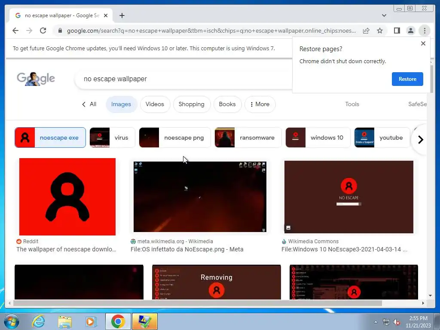Open Windows Media Player from taskbar
440x330 pixels.
[91, 321]
